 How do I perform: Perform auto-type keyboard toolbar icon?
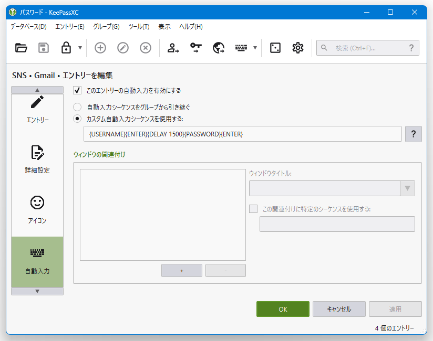point(241,48)
